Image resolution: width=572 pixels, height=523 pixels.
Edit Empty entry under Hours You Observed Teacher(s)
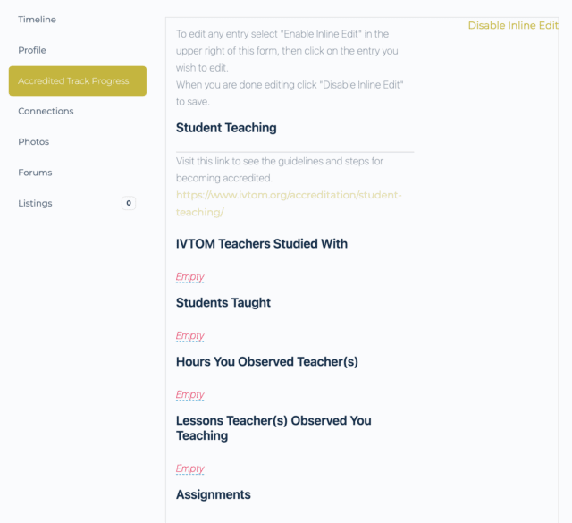tap(189, 395)
